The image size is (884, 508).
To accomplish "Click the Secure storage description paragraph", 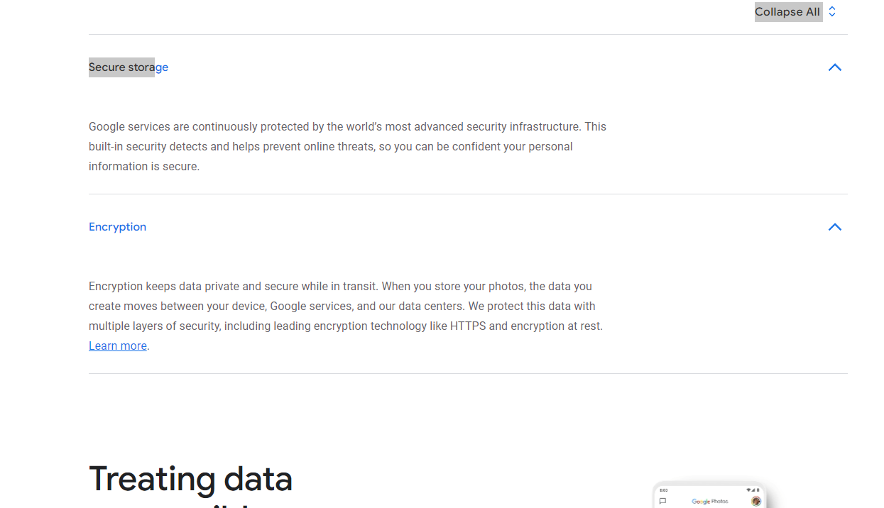I will (x=347, y=147).
